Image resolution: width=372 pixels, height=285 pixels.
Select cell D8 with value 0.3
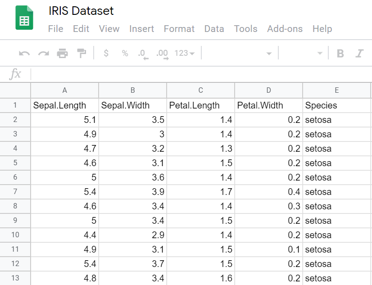[x=268, y=206]
